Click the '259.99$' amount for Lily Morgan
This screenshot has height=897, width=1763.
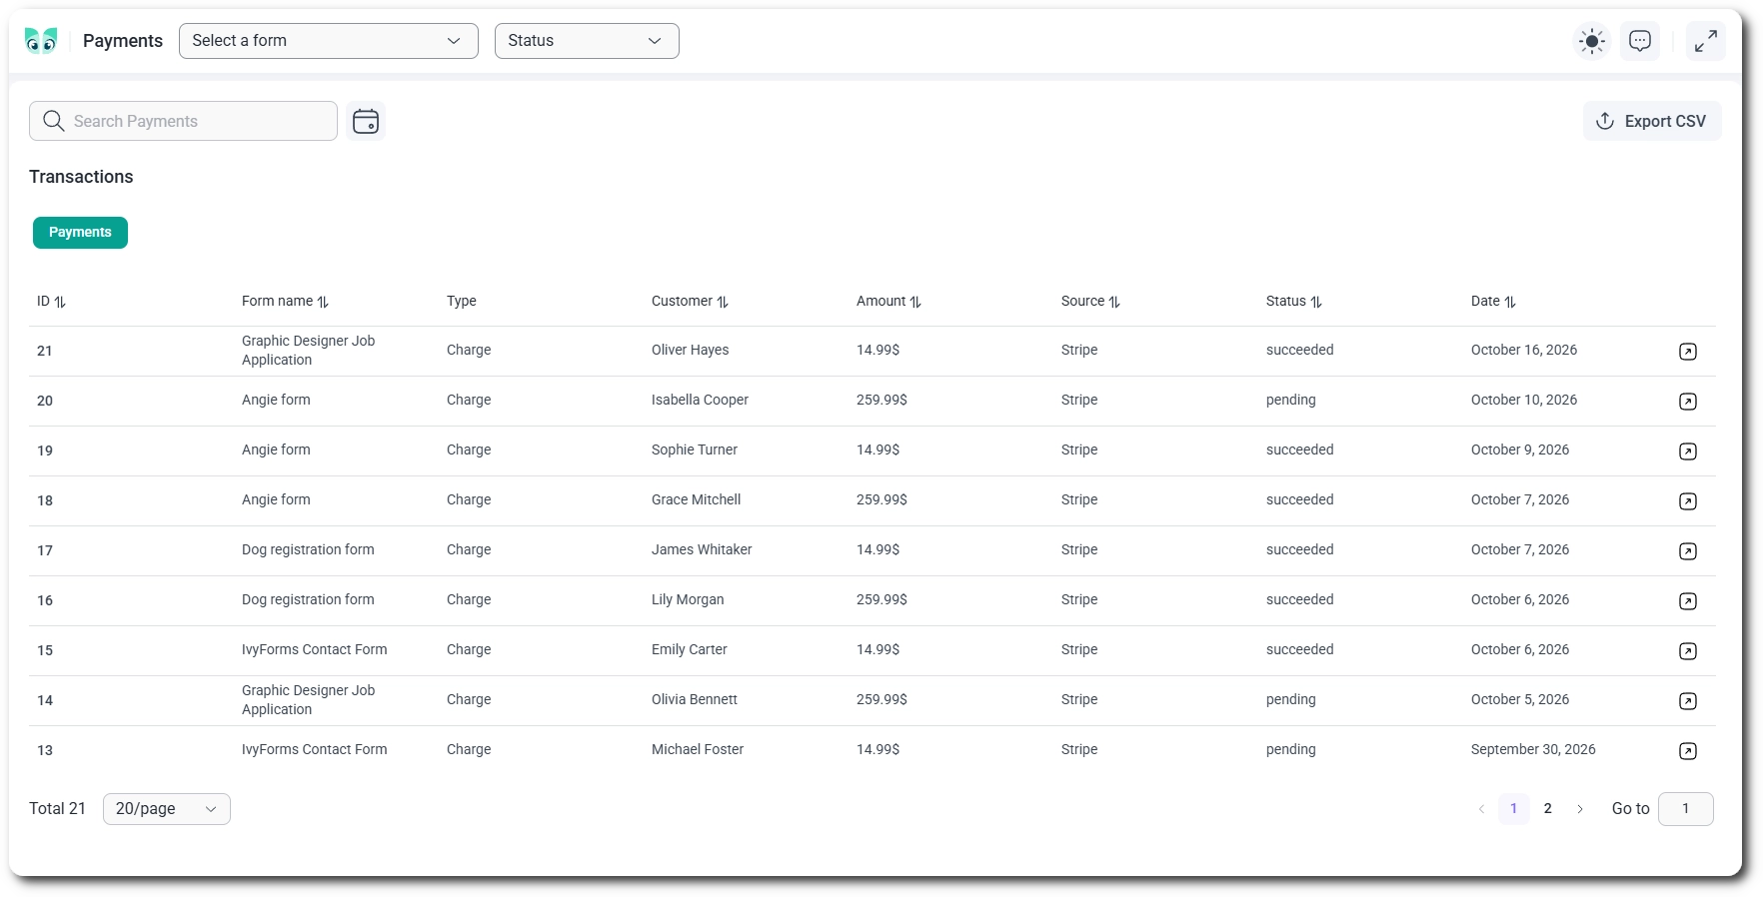(x=881, y=599)
